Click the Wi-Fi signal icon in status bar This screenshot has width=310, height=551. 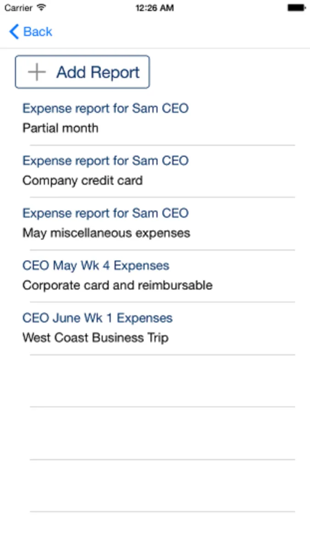pyautogui.click(x=42, y=8)
